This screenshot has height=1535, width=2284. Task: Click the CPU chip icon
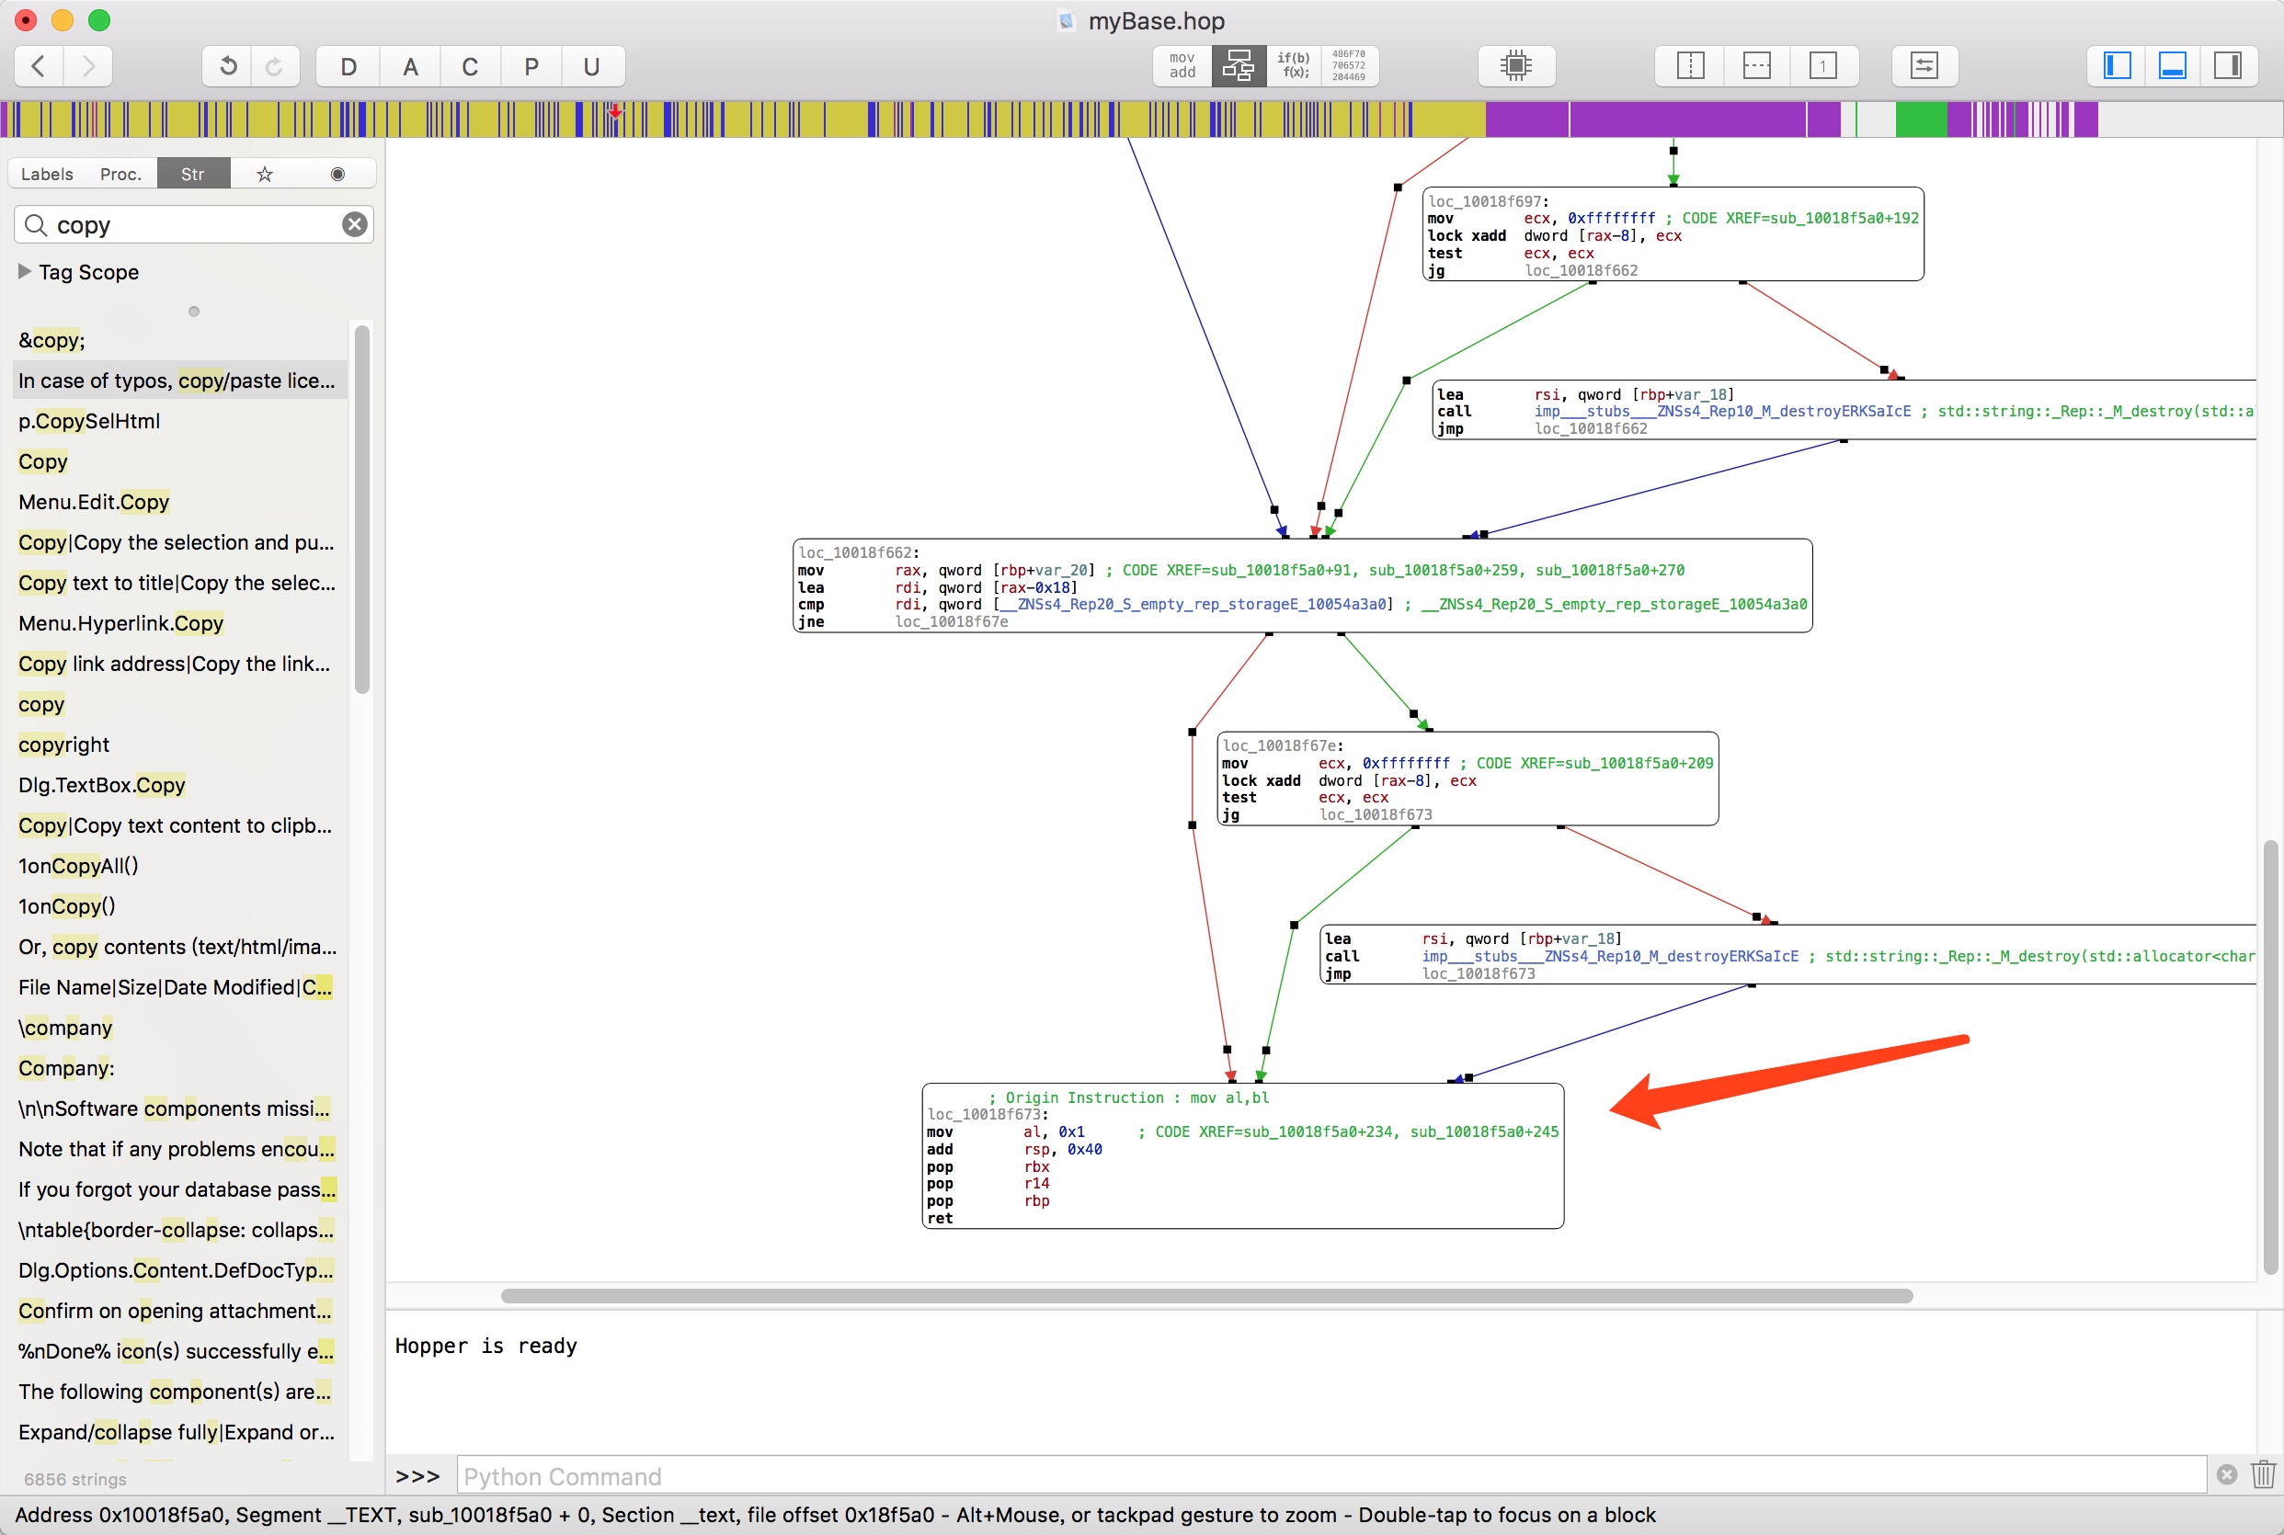click(x=1514, y=66)
